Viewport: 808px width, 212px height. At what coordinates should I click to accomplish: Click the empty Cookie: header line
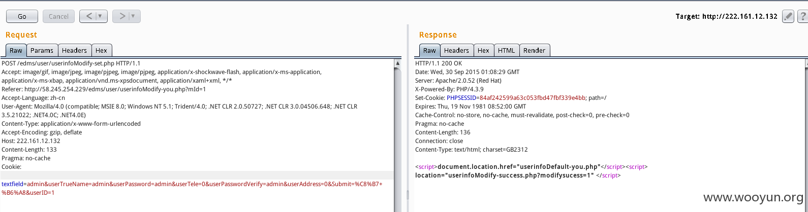pos(11,167)
